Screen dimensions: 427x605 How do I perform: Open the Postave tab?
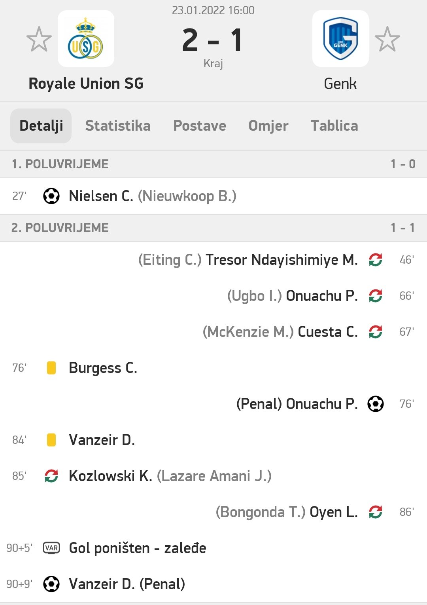[x=200, y=126]
